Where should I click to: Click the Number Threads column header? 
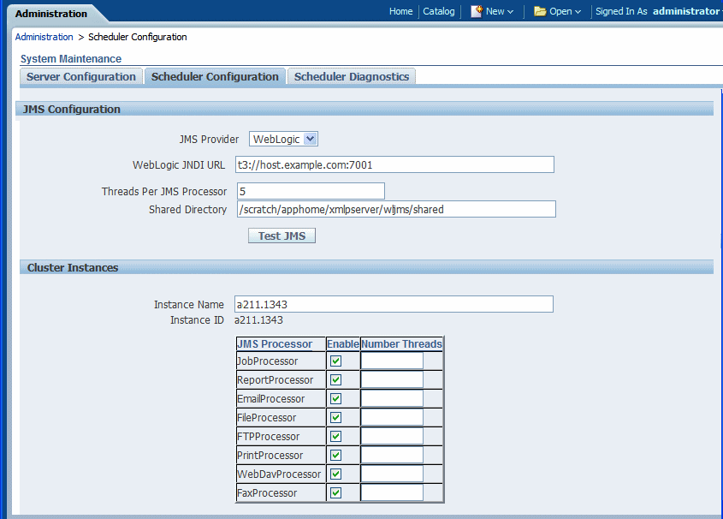click(x=401, y=344)
